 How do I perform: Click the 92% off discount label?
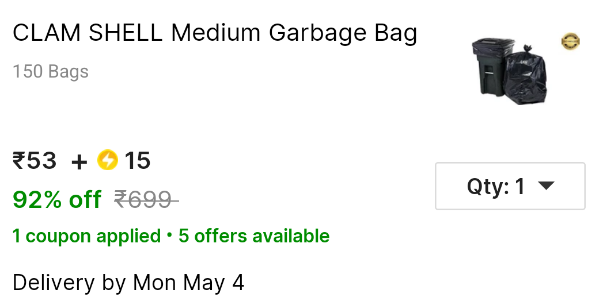pyautogui.click(x=57, y=200)
